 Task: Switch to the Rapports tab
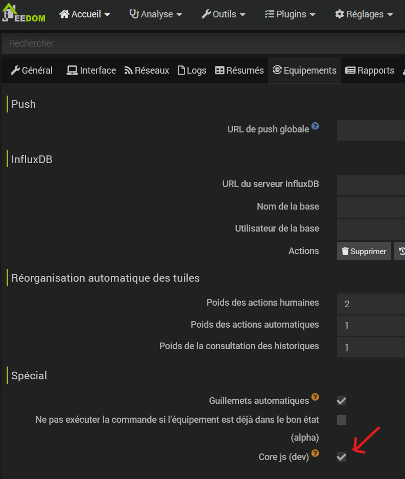(370, 70)
